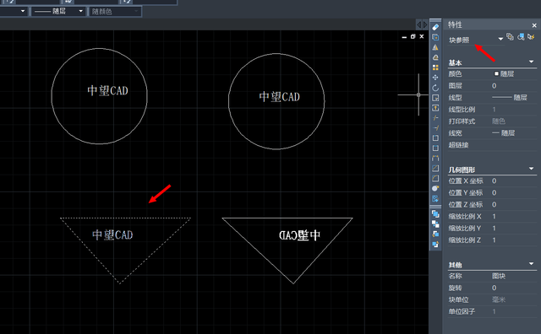541x334 pixels.
Task: Collapse the 几何图形 section
Action: click(x=532, y=169)
